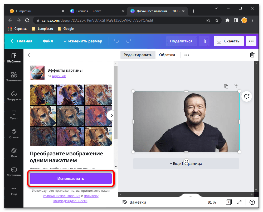Expand the page list chevron at bottom
Image resolution: width=263 pixels, height=212 pixels.
[191, 196]
